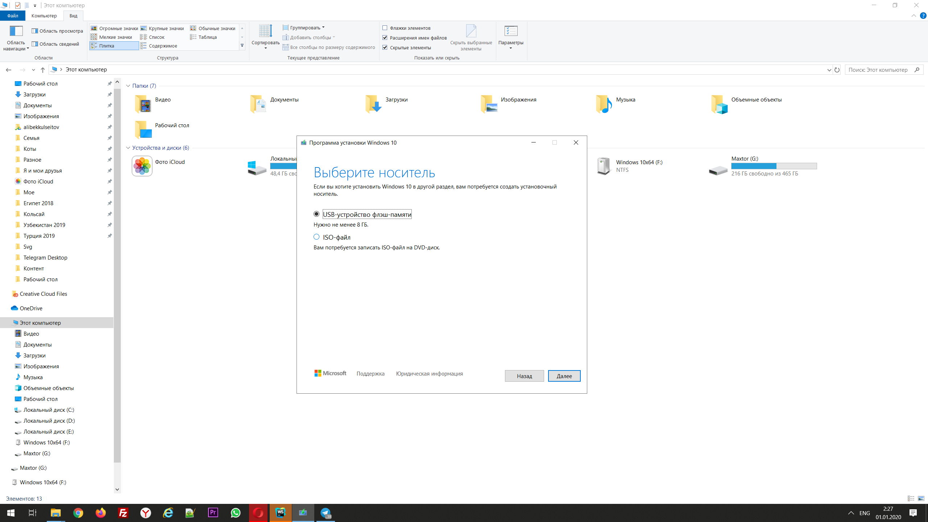
Task: Open Quick Access Toolbar customize dropdown
Action: 35,5
